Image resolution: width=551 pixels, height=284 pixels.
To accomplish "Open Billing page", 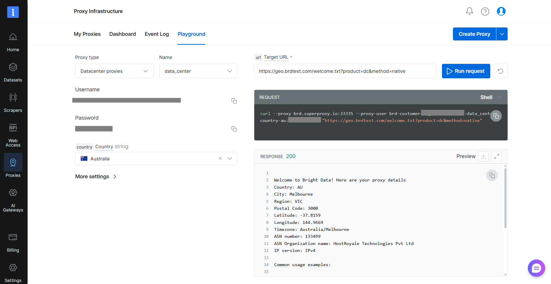I will tap(13, 243).
